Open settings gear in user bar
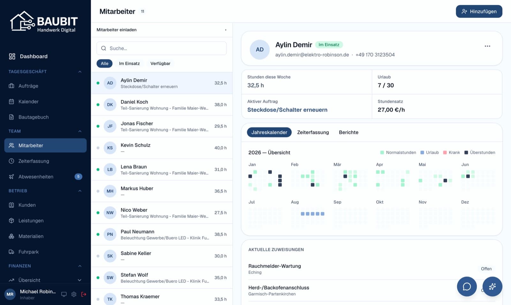 (74, 294)
